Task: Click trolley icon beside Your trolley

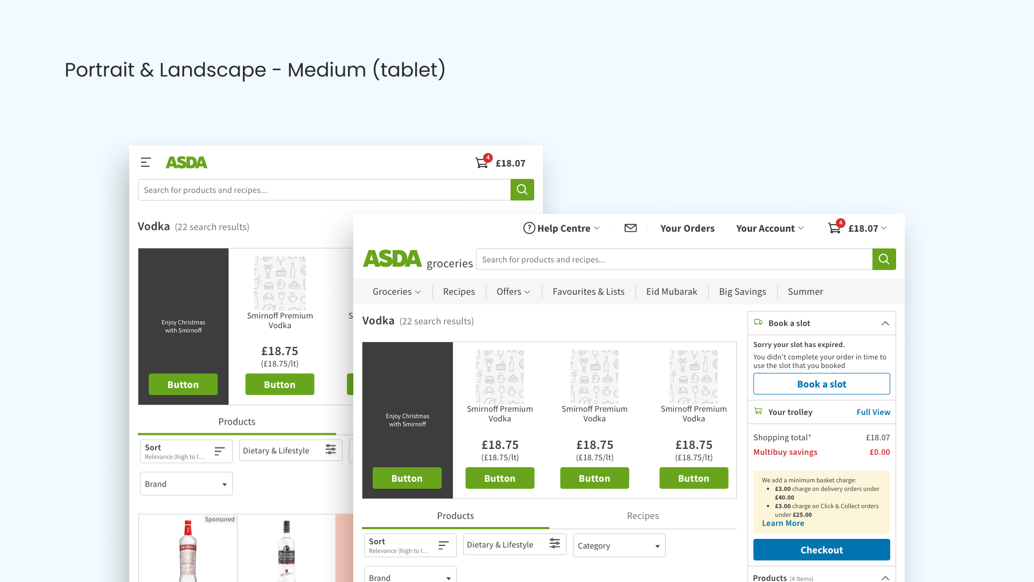Action: click(758, 411)
